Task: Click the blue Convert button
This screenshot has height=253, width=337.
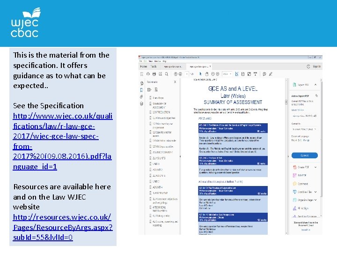Action: pos(305,156)
